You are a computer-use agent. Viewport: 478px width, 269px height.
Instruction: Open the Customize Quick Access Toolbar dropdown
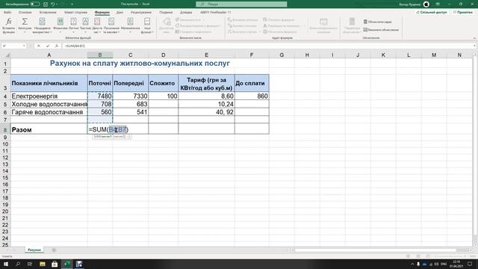(x=72, y=4)
